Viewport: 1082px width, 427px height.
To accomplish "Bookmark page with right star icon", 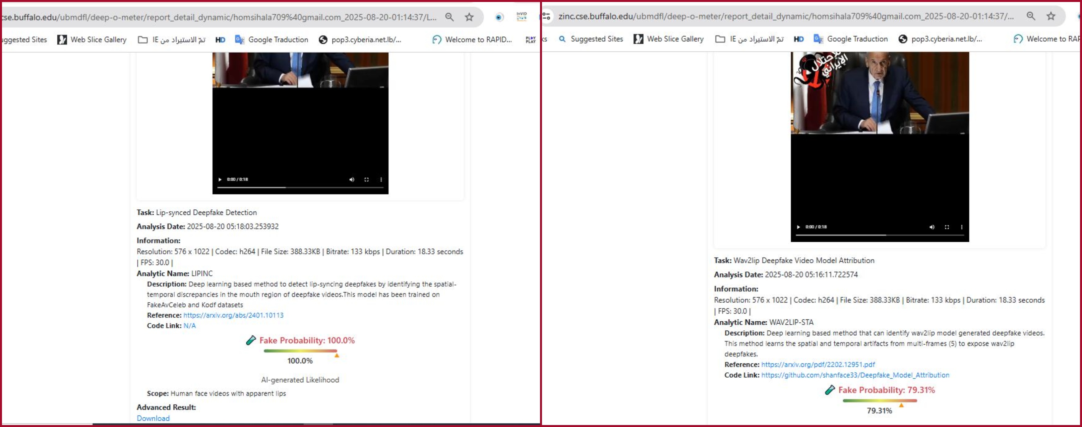I will (x=1051, y=16).
